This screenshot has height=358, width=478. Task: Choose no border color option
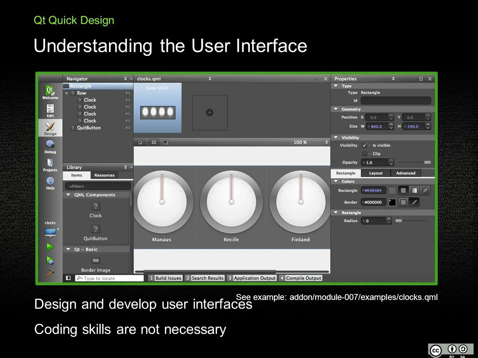414,202
